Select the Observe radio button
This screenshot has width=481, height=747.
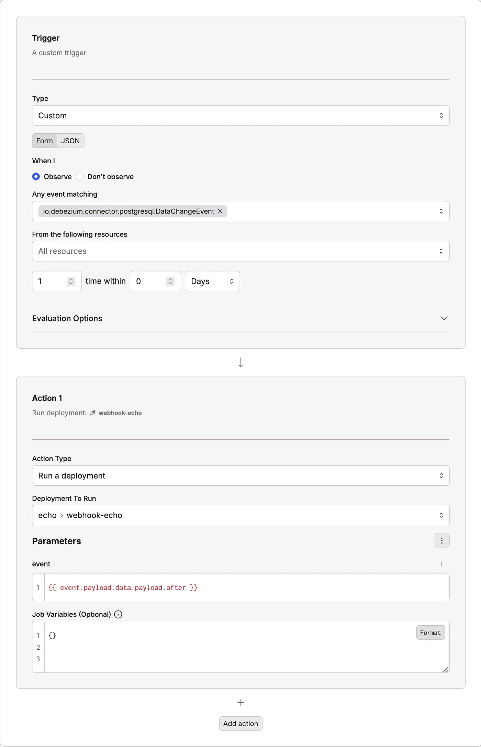(x=36, y=177)
